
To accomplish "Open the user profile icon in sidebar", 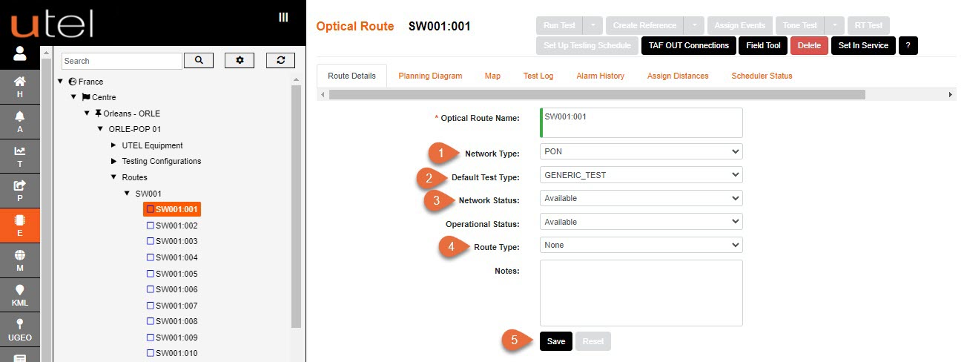I will click(x=20, y=53).
